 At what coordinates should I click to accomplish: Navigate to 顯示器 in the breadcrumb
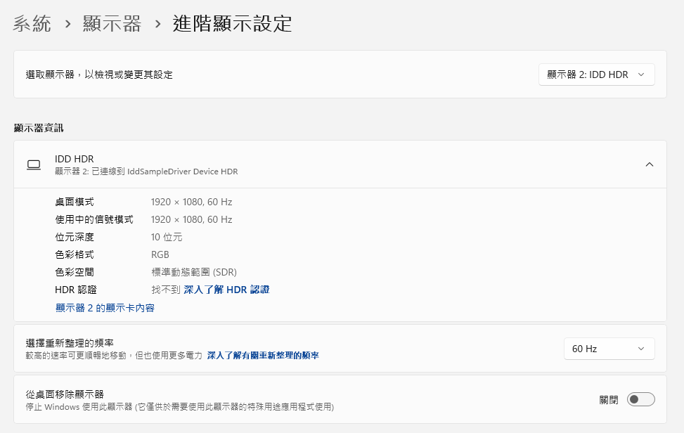(x=112, y=24)
